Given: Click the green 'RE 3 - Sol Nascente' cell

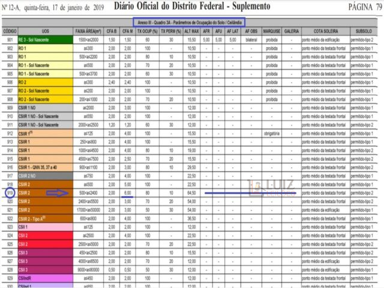Looking at the screenshot, I should (x=46, y=40).
